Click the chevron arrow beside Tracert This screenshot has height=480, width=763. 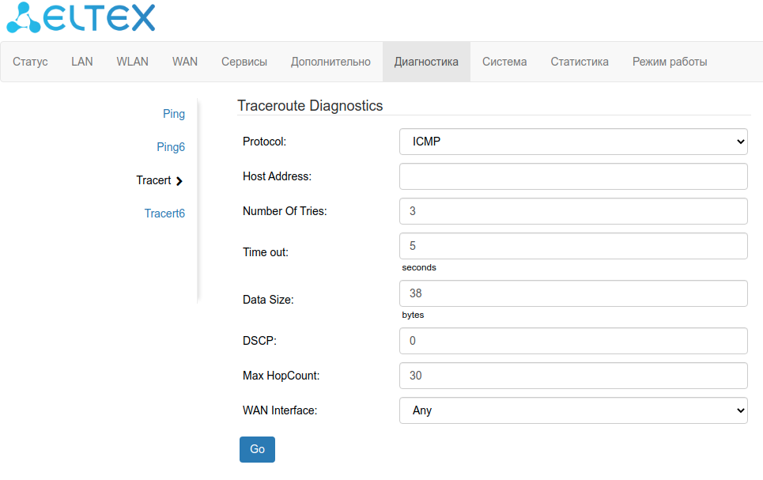tap(179, 181)
